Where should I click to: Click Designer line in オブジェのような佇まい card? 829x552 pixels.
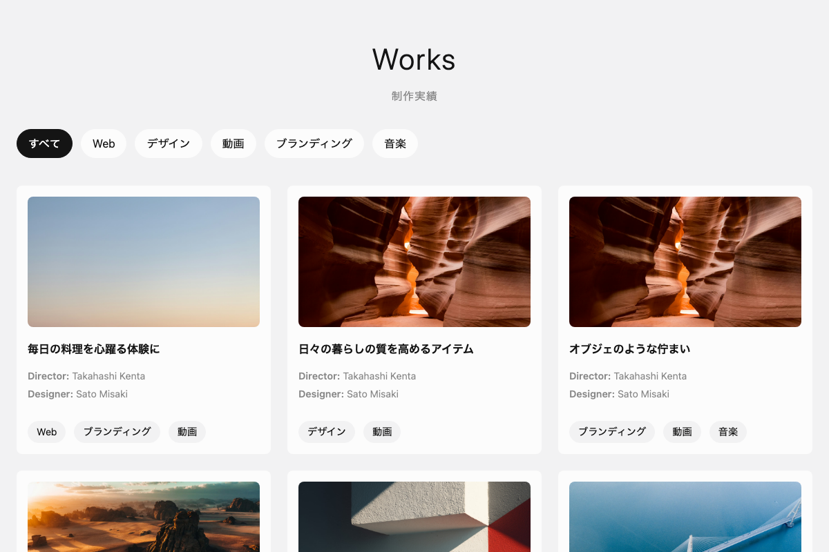click(619, 394)
